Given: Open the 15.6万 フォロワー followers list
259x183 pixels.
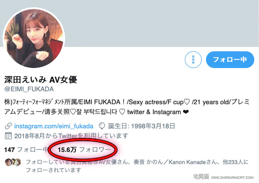Looking at the screenshot, I should coord(84,150).
